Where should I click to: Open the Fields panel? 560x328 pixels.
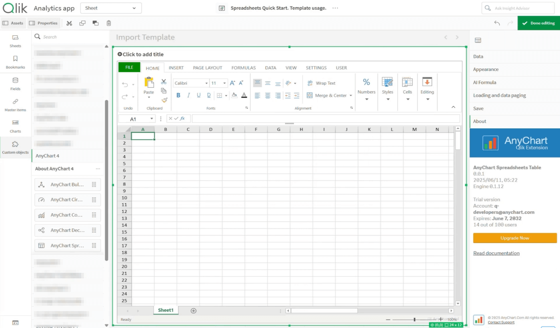15,84
